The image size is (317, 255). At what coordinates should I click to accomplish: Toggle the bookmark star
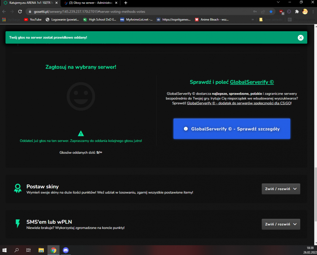coord(271,11)
